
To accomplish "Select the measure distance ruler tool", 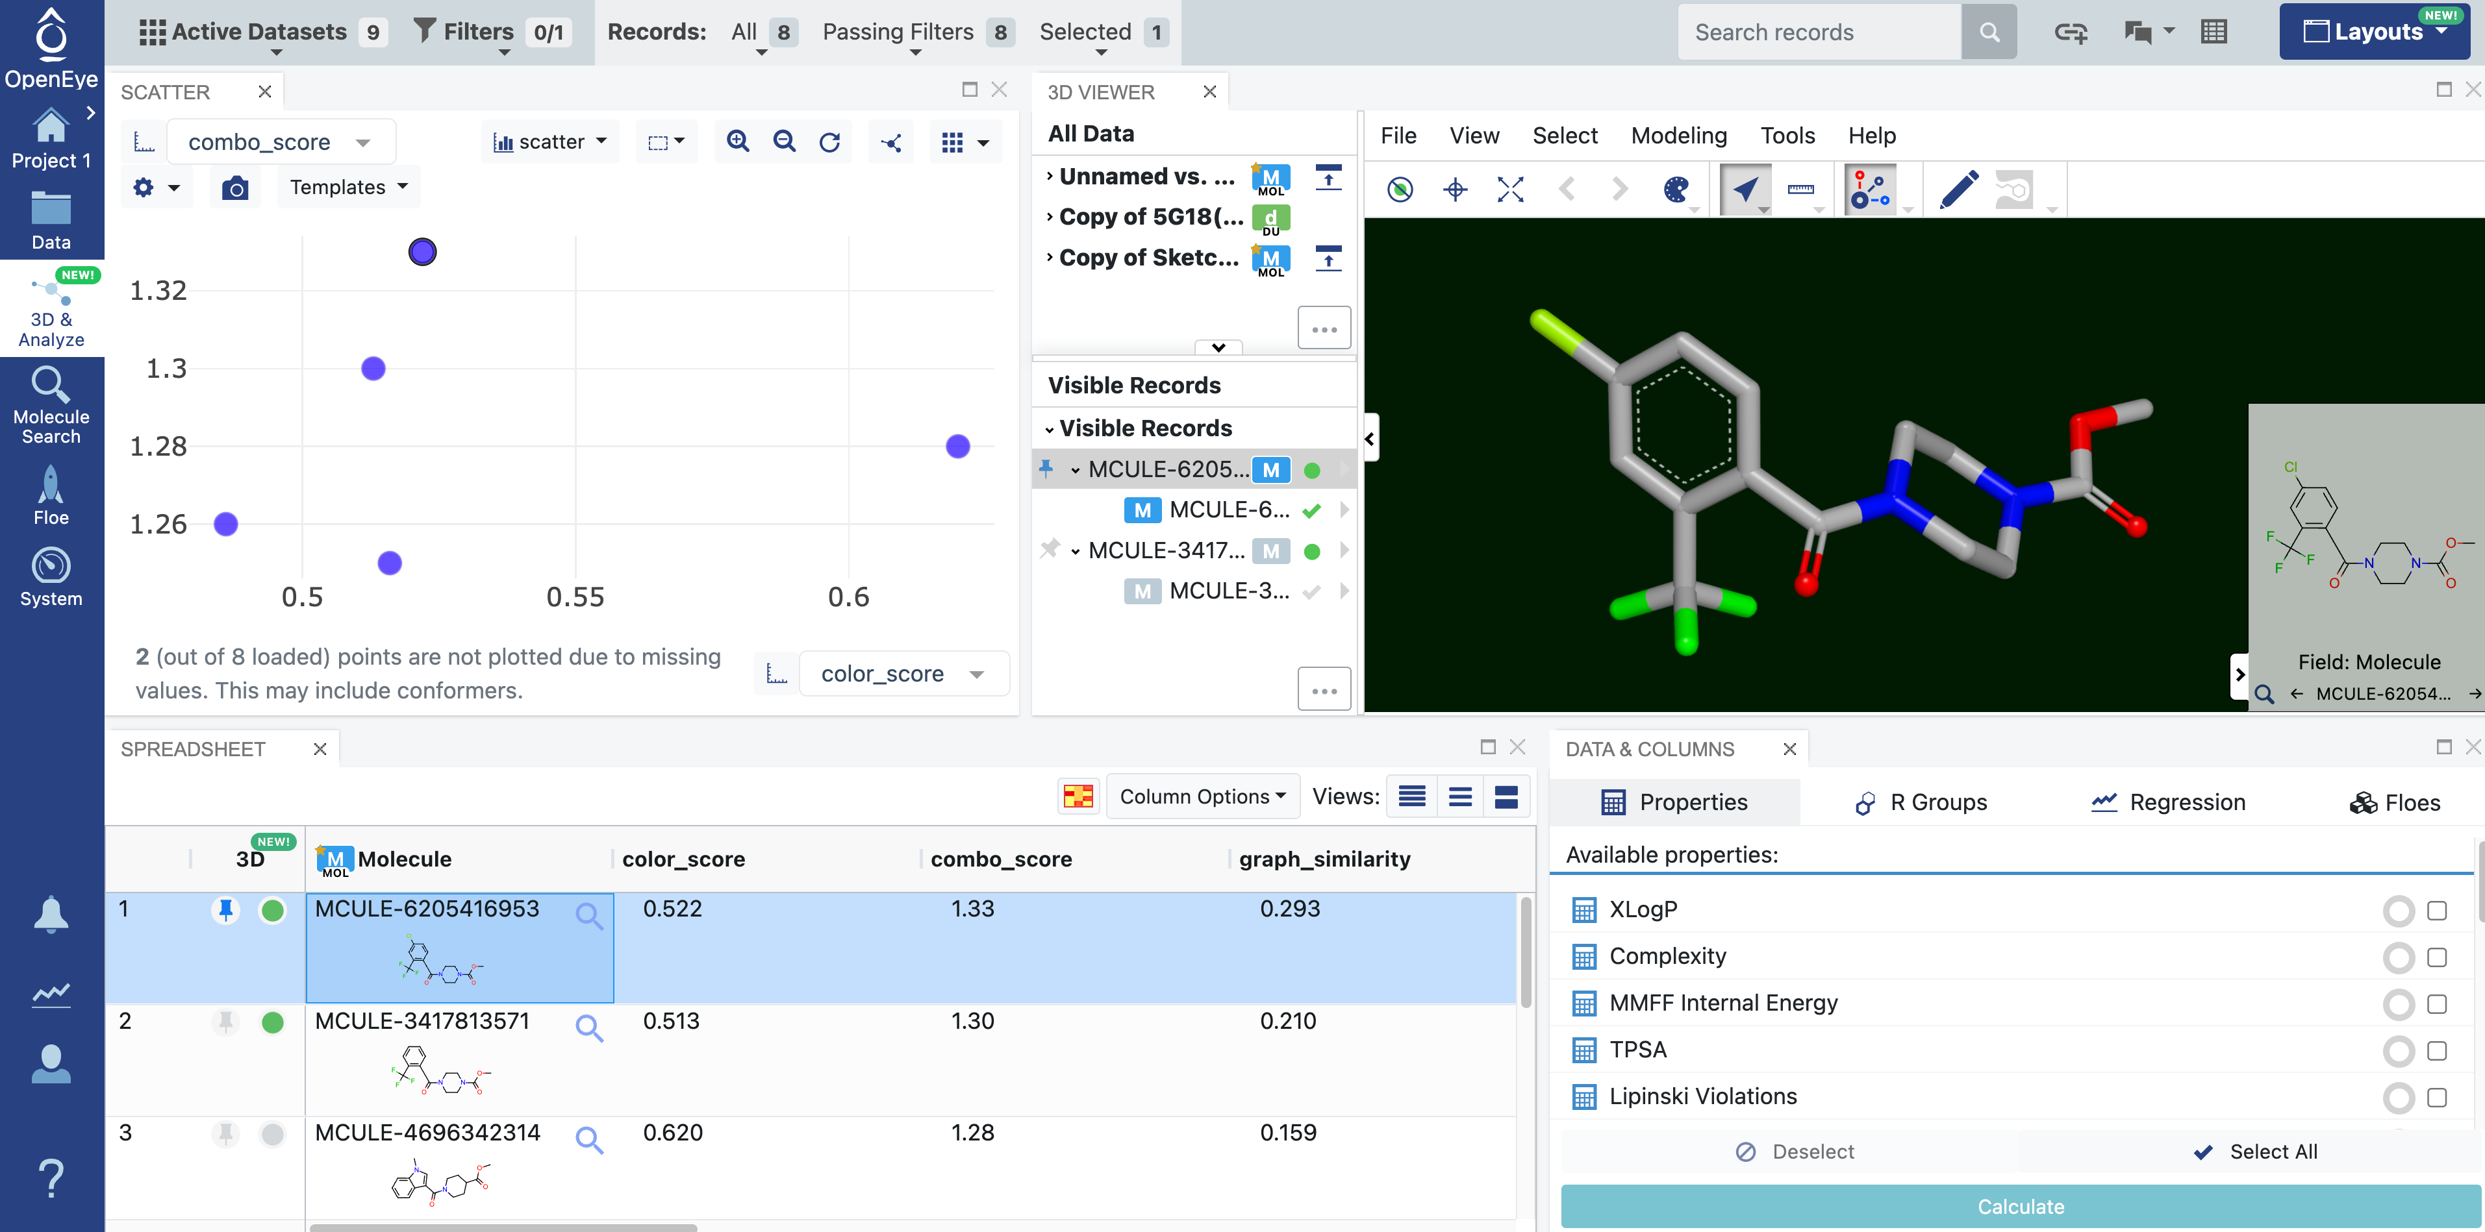I will click(x=1800, y=190).
